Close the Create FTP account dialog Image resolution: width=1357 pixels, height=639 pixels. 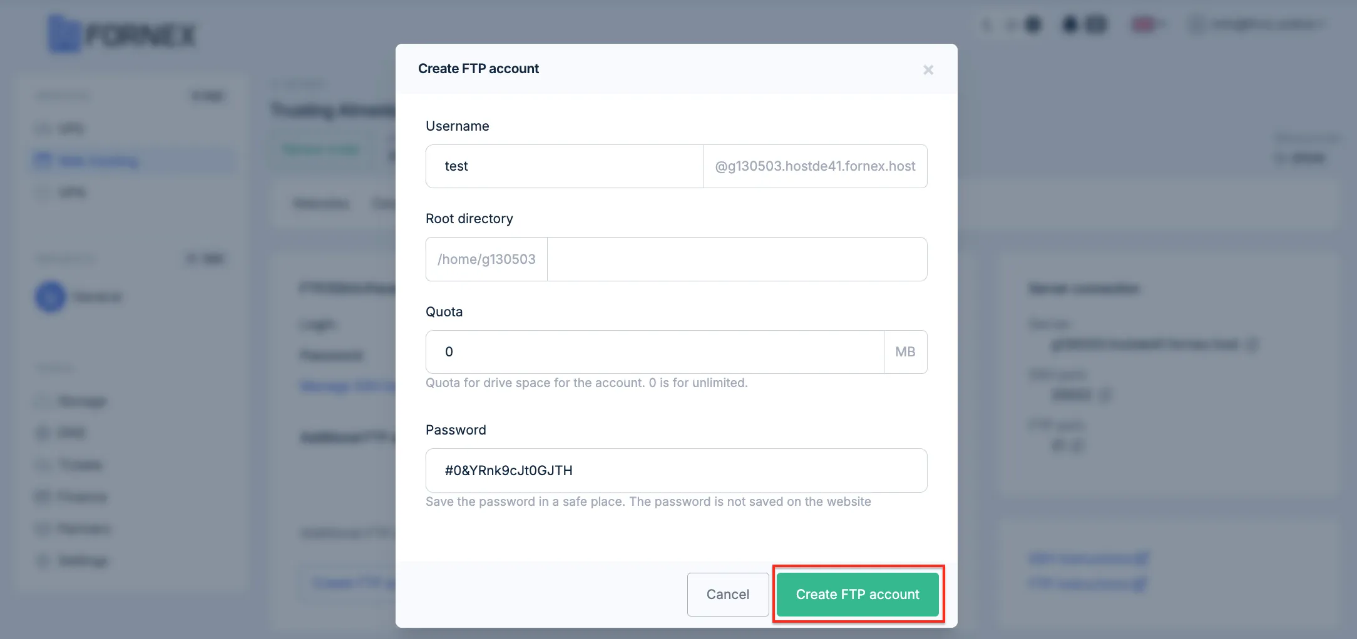[x=928, y=70]
